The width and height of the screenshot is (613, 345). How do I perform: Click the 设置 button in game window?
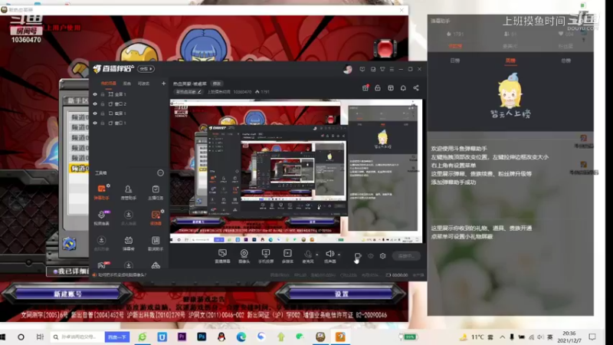(x=341, y=294)
